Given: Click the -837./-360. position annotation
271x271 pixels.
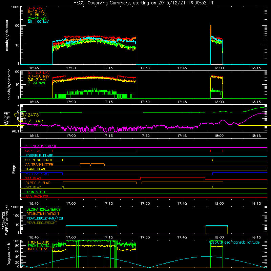Looking at the screenshot, I should (29, 122).
